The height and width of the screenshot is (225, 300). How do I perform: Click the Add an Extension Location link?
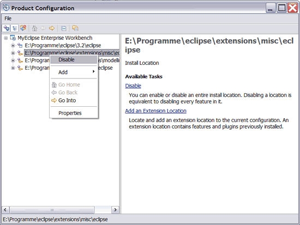coord(156,111)
